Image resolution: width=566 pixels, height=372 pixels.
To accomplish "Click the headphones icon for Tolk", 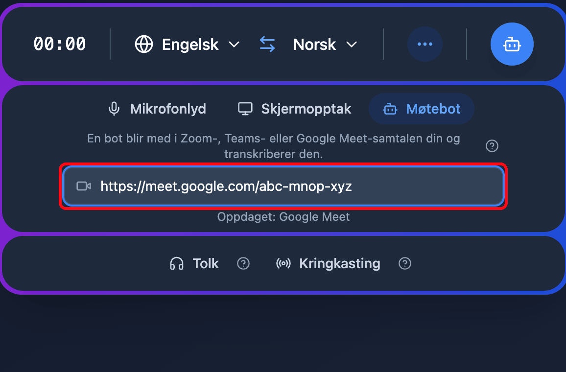I will pos(177,263).
